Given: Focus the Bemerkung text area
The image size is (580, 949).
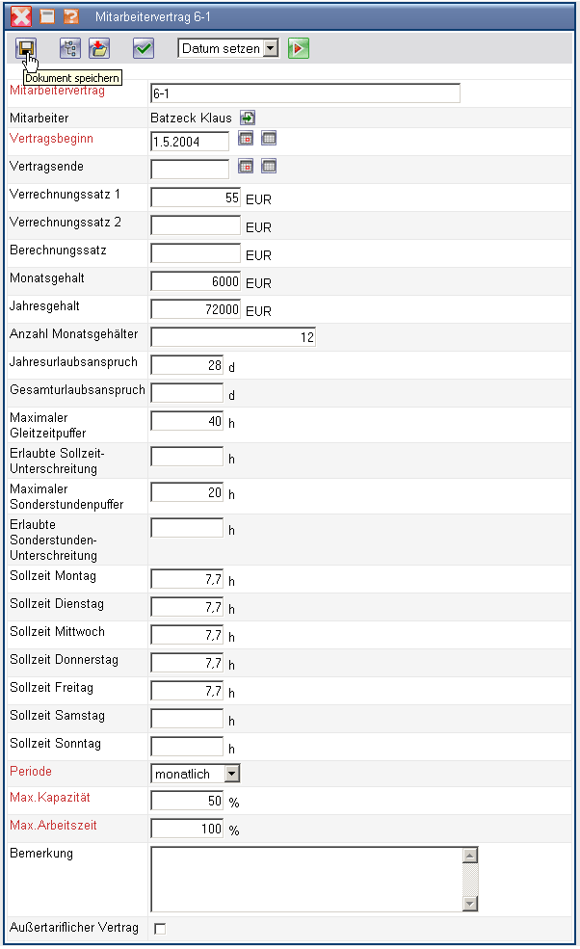Looking at the screenshot, I should (306, 879).
